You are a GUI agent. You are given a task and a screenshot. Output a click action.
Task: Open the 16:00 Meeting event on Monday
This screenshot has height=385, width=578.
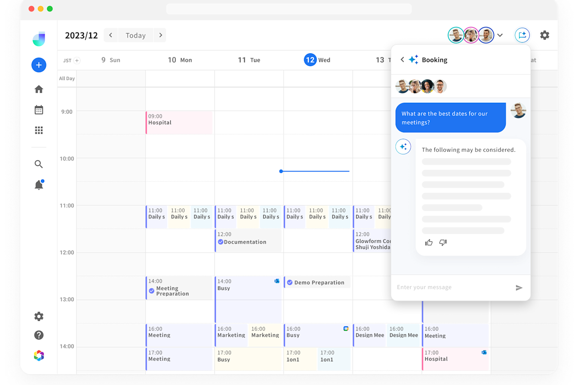click(179, 335)
